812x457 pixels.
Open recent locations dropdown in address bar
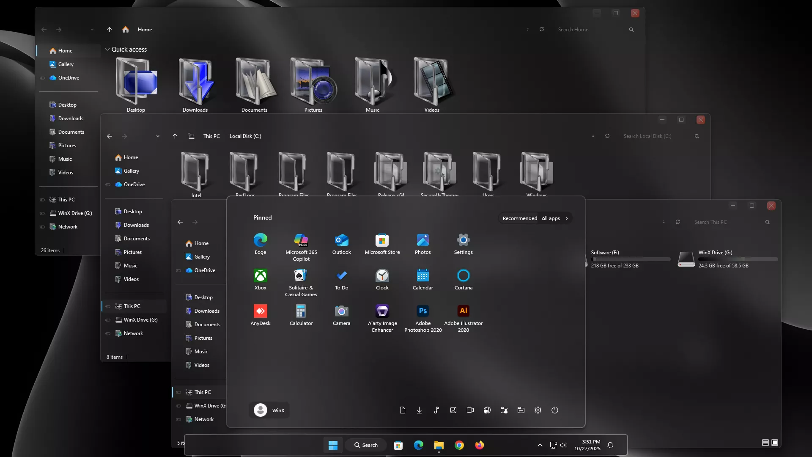92,30
